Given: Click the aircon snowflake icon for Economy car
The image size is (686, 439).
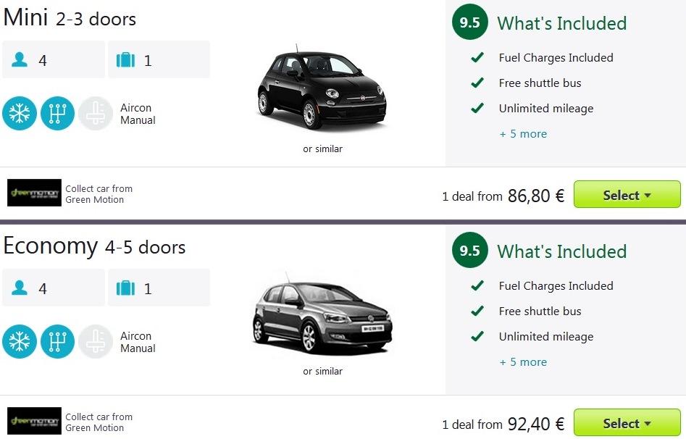Looking at the screenshot, I should pos(20,342).
